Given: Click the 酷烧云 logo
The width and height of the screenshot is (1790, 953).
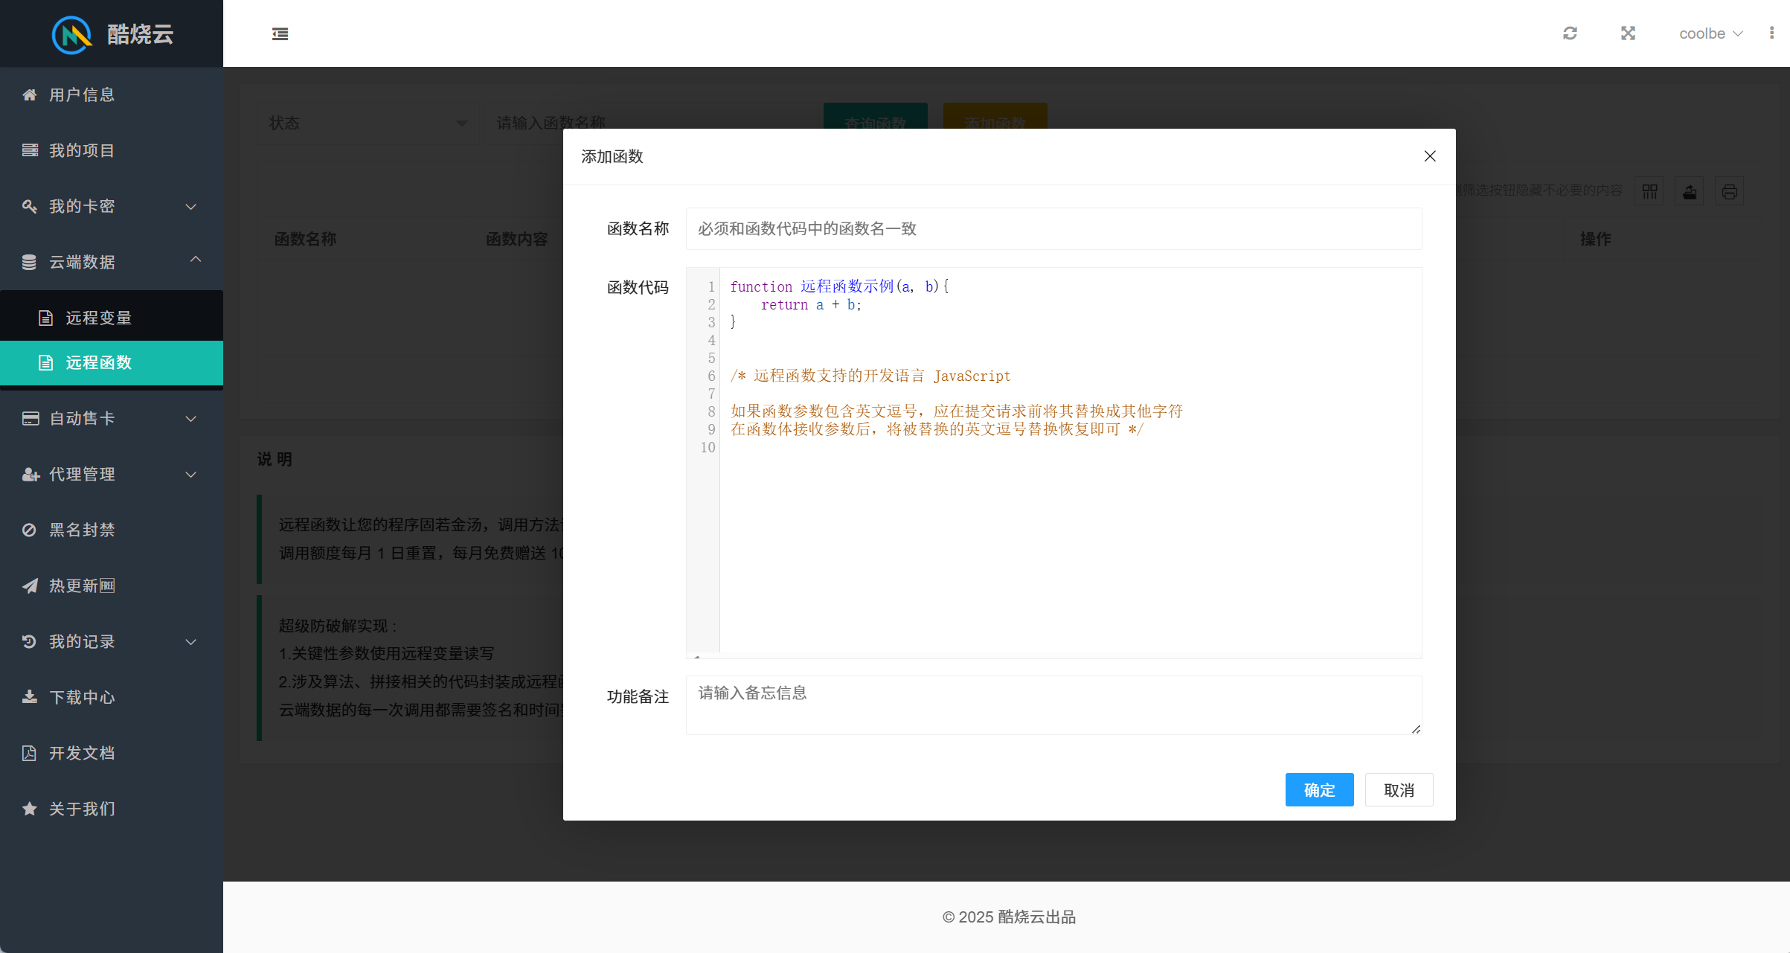Looking at the screenshot, I should pyautogui.click(x=112, y=33).
